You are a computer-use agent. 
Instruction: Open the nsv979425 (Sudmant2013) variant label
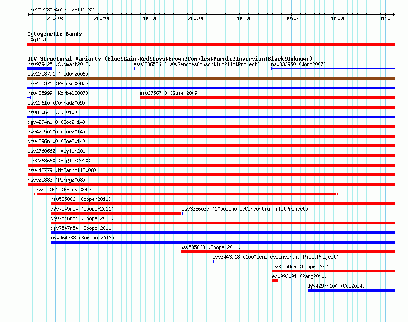pos(59,64)
